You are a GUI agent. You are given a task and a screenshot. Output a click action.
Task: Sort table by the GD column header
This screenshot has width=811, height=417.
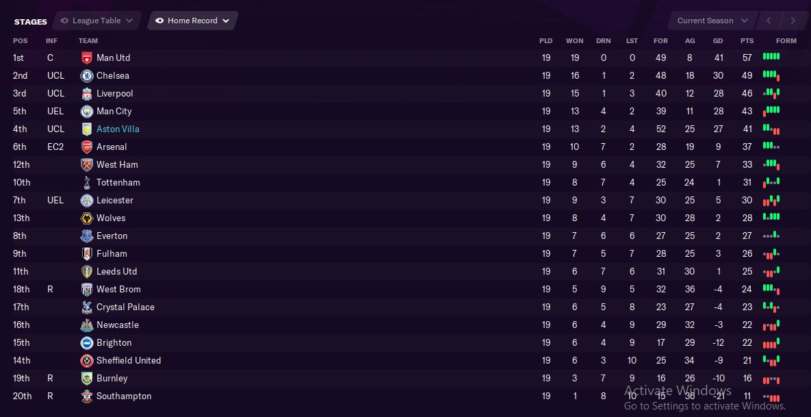pyautogui.click(x=718, y=41)
